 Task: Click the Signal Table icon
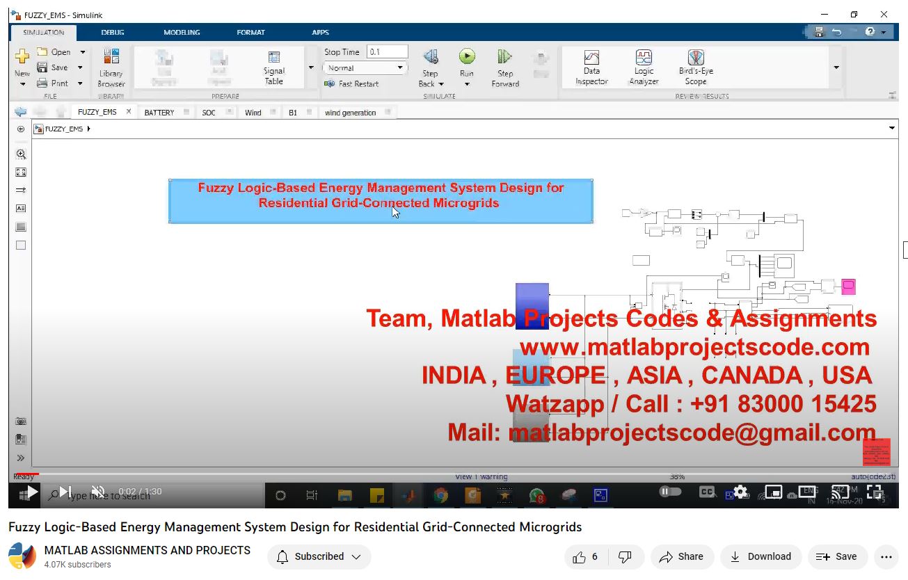(x=274, y=67)
